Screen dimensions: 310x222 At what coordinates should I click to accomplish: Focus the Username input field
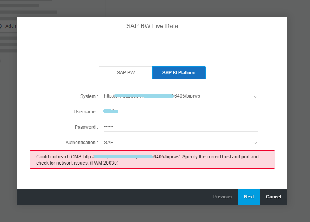(181, 111)
